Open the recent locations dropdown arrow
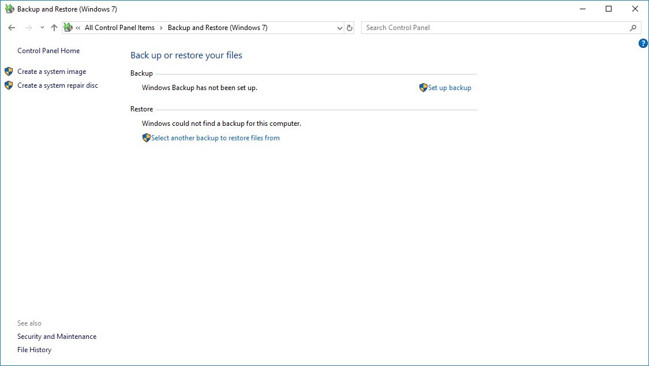Screen dimensions: 649x366 click(x=42, y=28)
